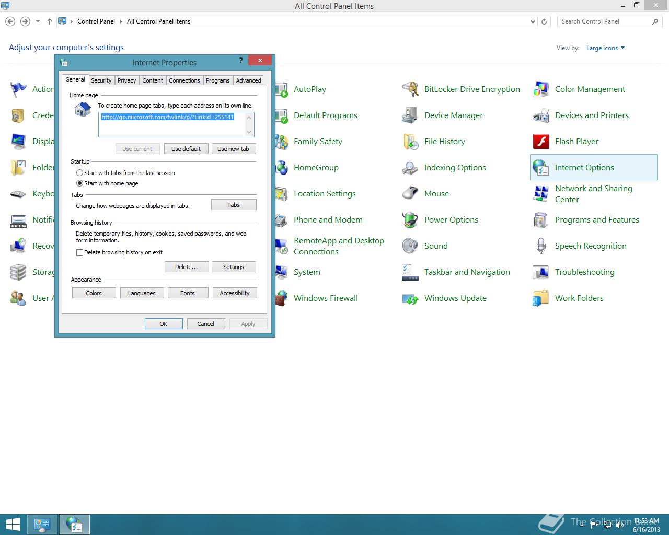Open Indexing Options icon
The image size is (669, 535).
tap(410, 168)
